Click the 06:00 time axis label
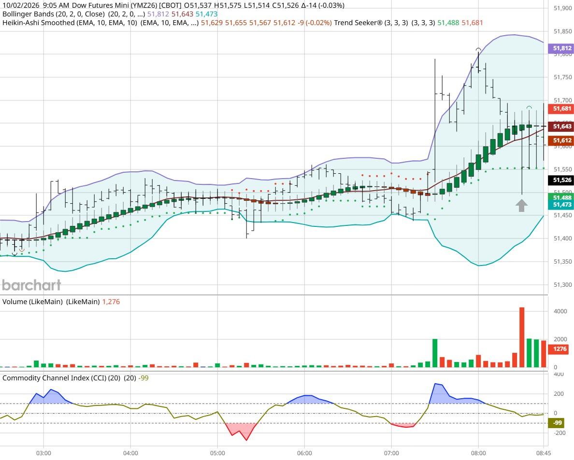The width and height of the screenshot is (574, 460). pos(304,453)
